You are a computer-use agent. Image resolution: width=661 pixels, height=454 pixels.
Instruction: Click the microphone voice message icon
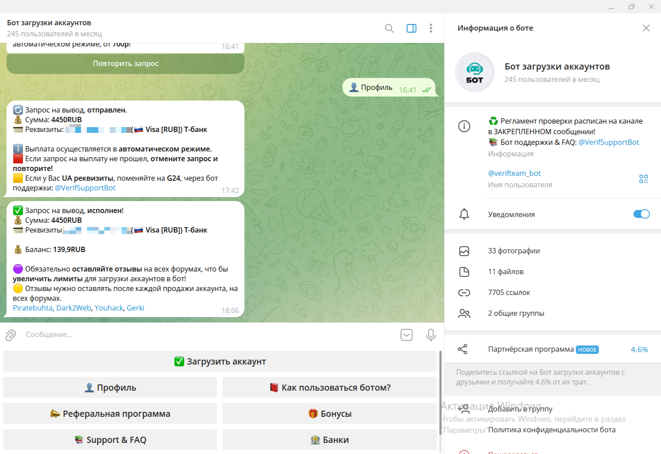[x=431, y=335]
